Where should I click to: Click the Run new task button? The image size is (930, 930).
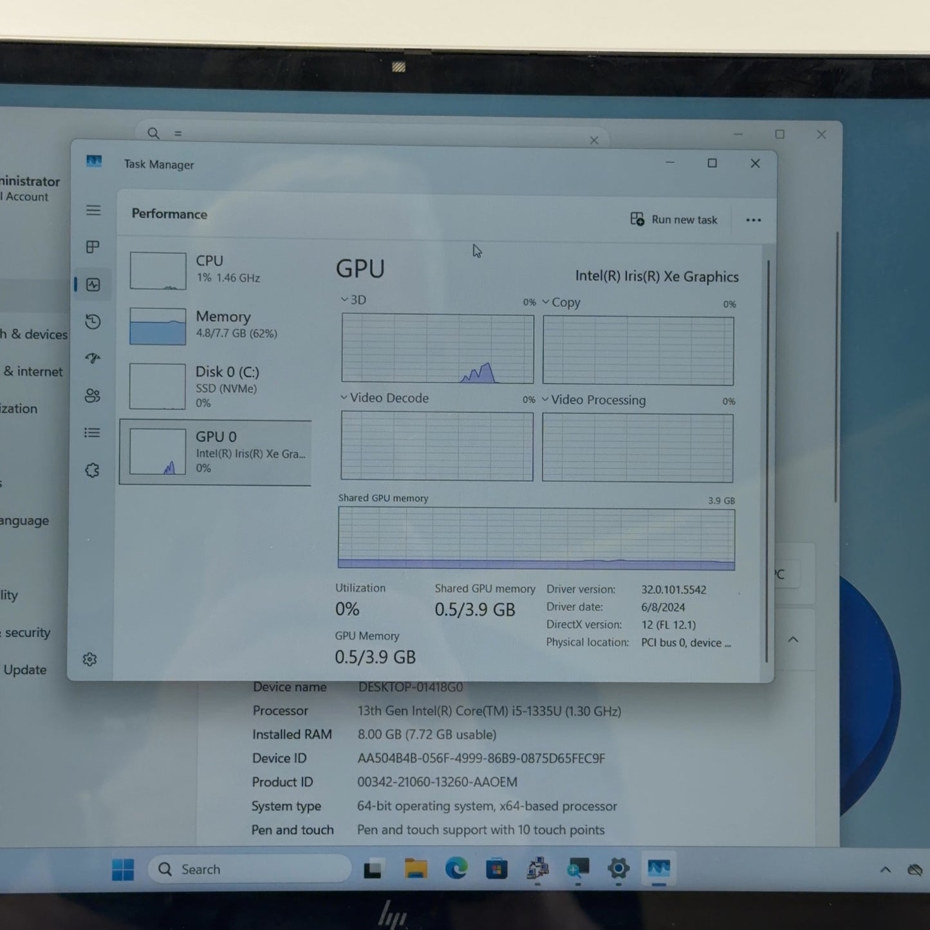(x=674, y=219)
